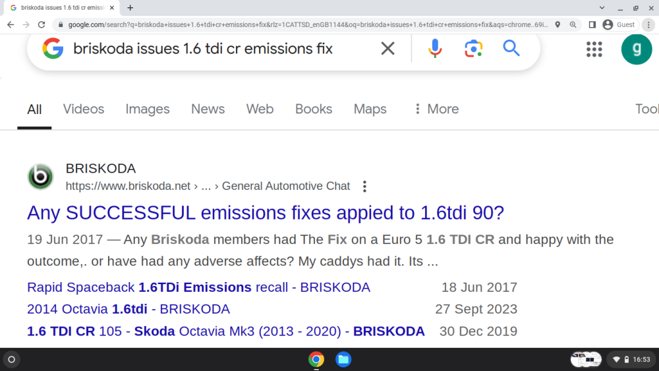Open 'Any SUCCESSFUL emissions fixes' result
Image resolution: width=659 pixels, height=371 pixels.
click(x=266, y=213)
